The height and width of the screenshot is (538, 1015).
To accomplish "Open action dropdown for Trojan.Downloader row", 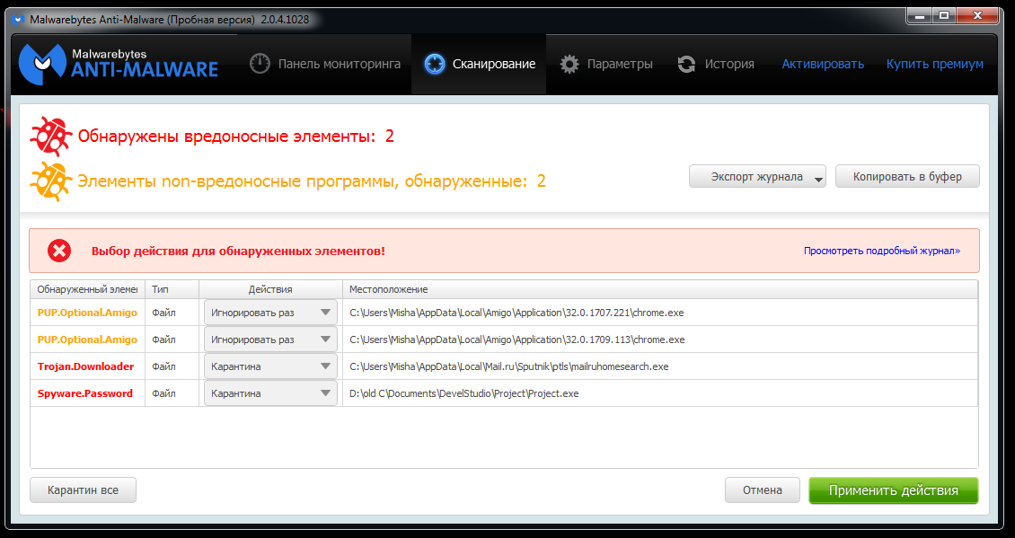I will [270, 366].
